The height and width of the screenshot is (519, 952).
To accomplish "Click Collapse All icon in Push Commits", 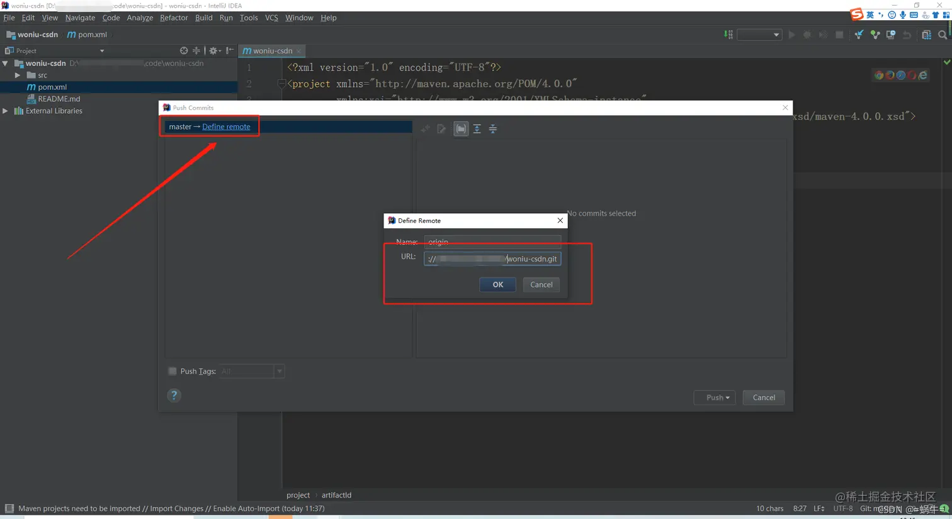I will (x=493, y=128).
